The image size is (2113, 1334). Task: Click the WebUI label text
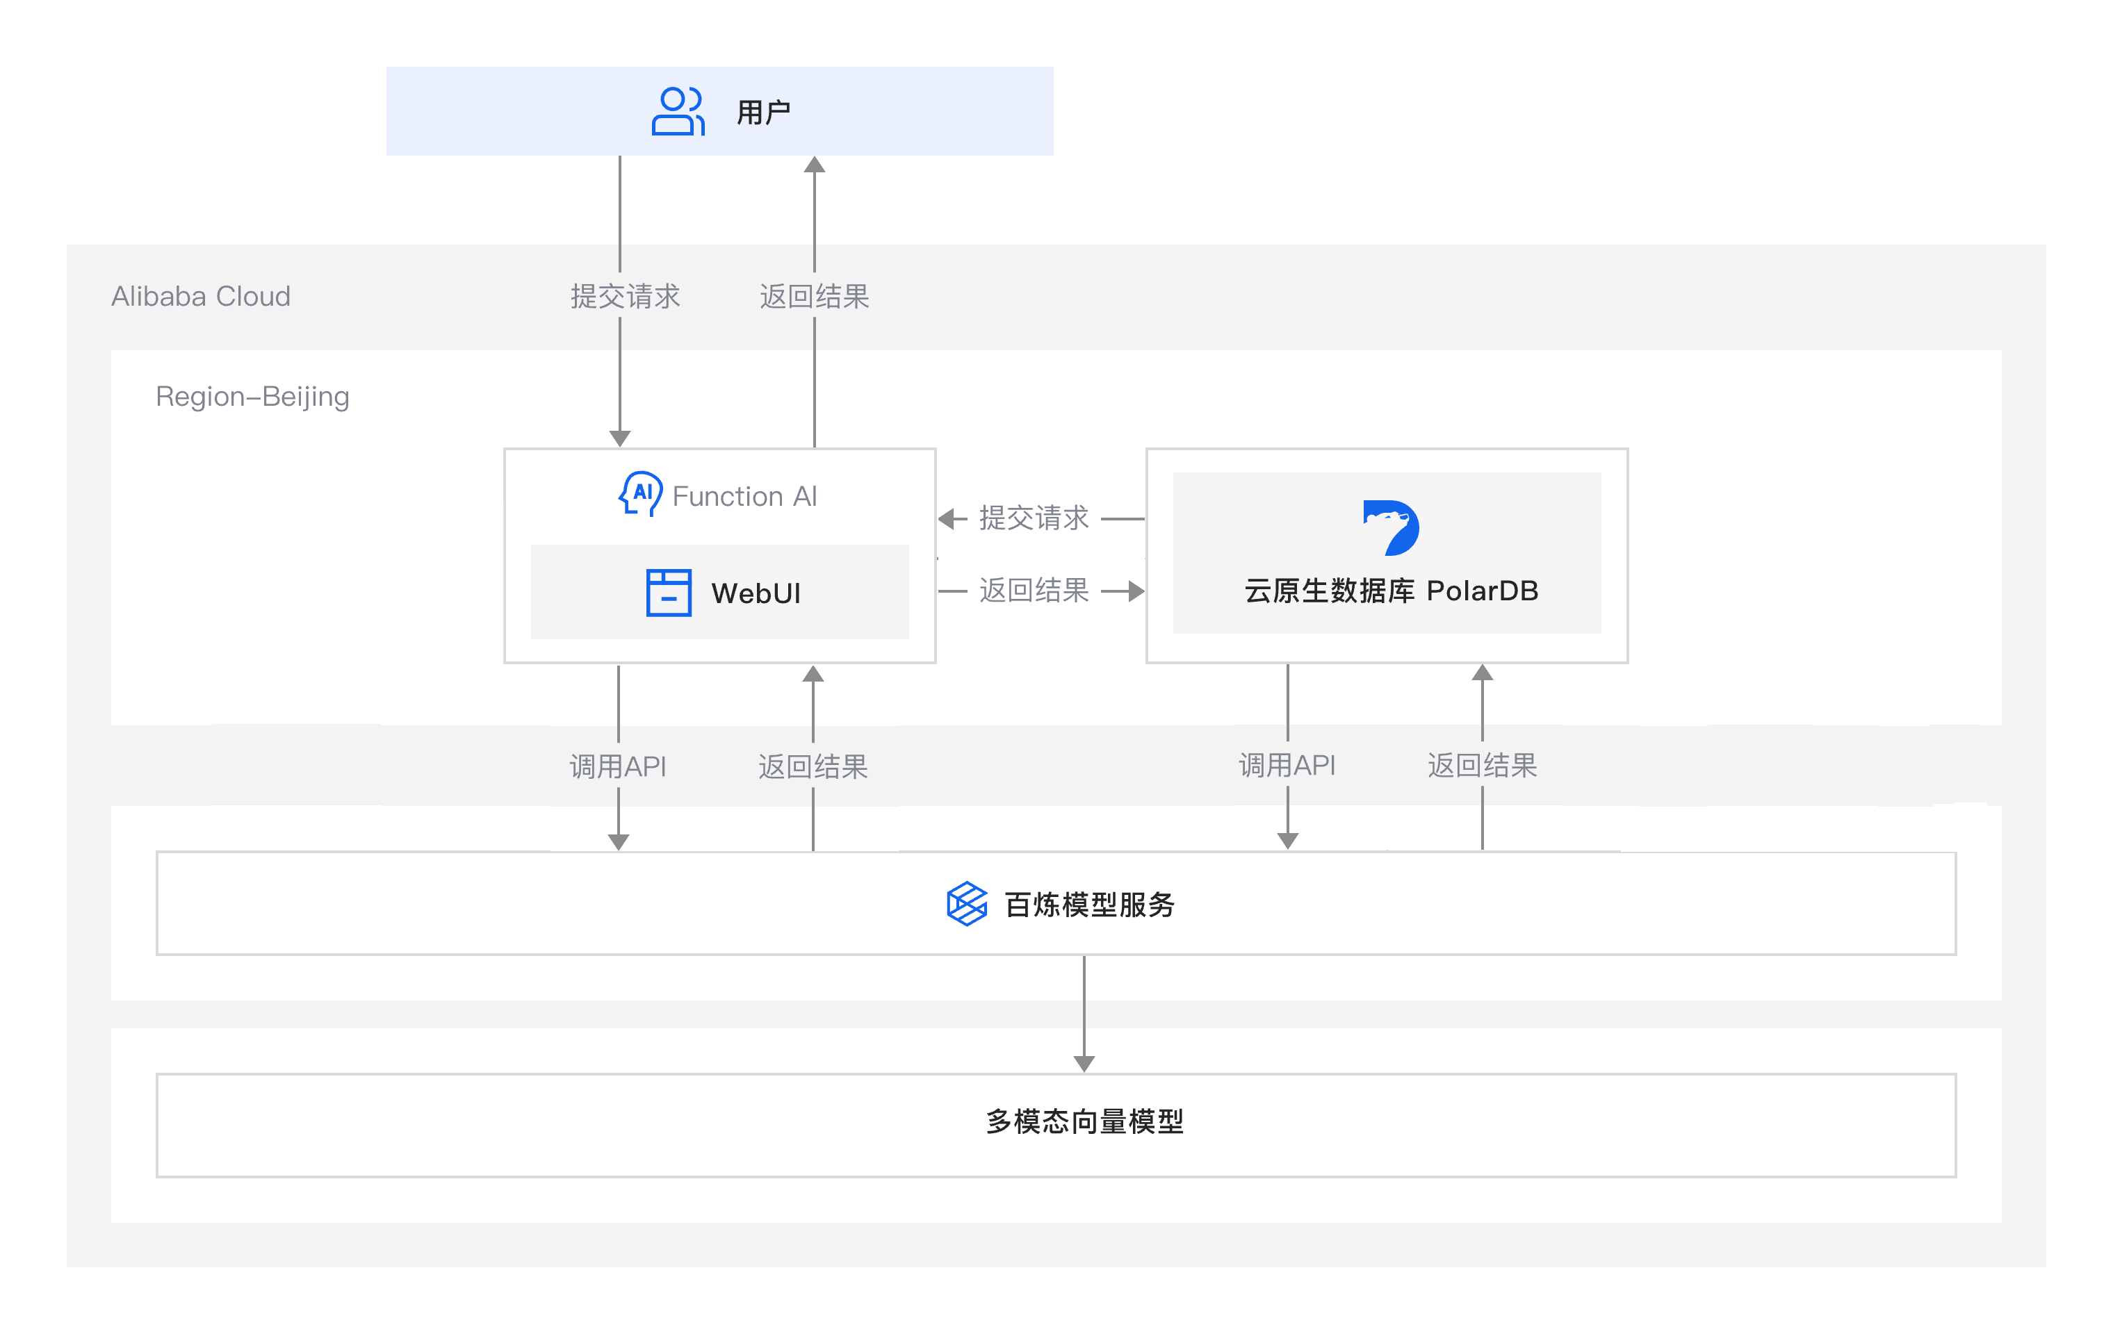point(756,594)
